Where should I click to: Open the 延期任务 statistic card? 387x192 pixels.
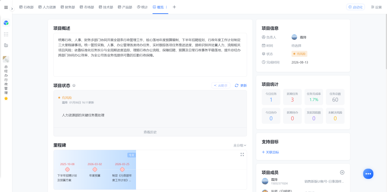[292, 97]
